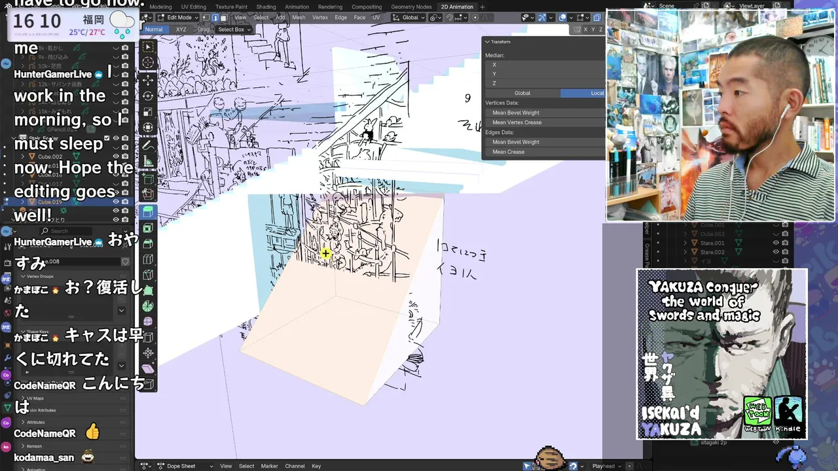
Task: Open the Channel menu in the Dope Sheet
Action: [295, 466]
